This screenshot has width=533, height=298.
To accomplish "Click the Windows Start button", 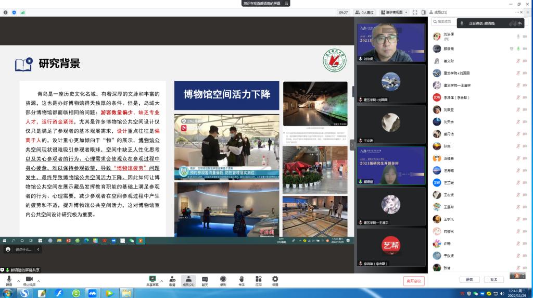I will (7, 293).
